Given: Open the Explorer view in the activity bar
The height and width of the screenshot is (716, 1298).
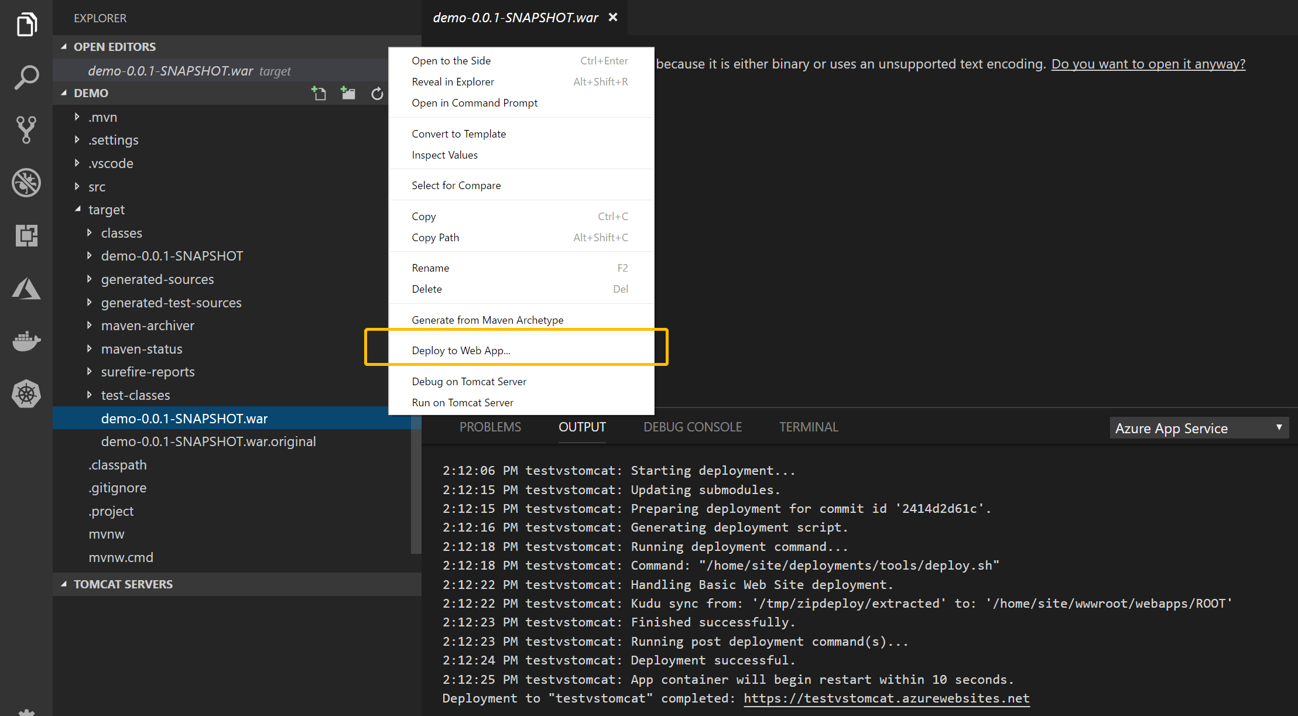Looking at the screenshot, I should [x=26, y=24].
